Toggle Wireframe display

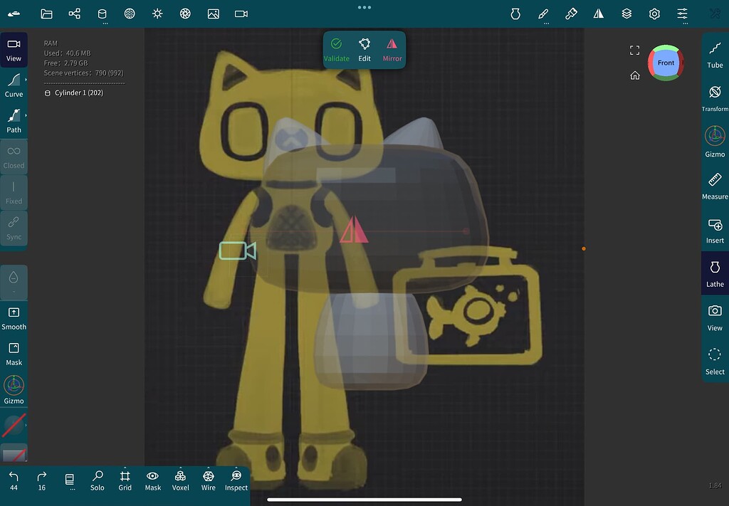click(x=208, y=479)
